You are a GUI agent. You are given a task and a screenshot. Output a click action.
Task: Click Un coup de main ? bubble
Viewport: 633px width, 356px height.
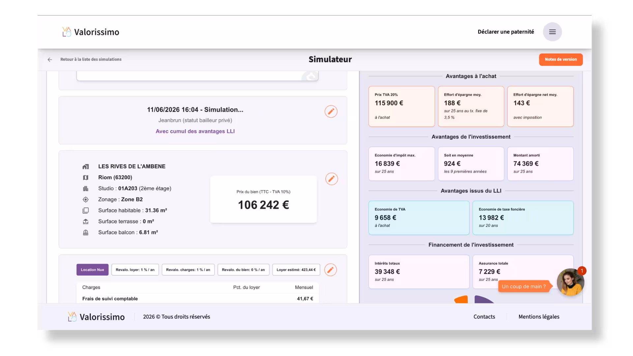click(x=524, y=286)
